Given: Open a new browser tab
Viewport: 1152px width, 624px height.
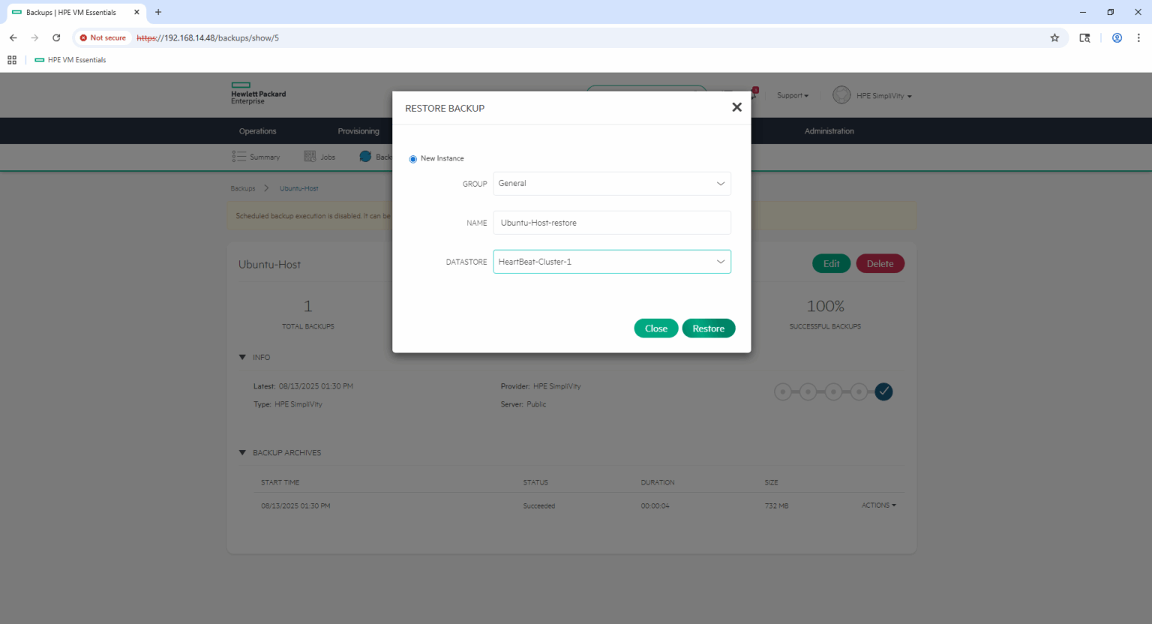Looking at the screenshot, I should coord(158,12).
